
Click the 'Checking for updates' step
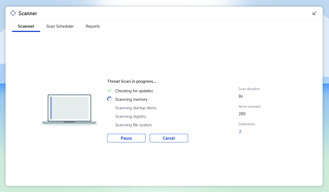134,91
